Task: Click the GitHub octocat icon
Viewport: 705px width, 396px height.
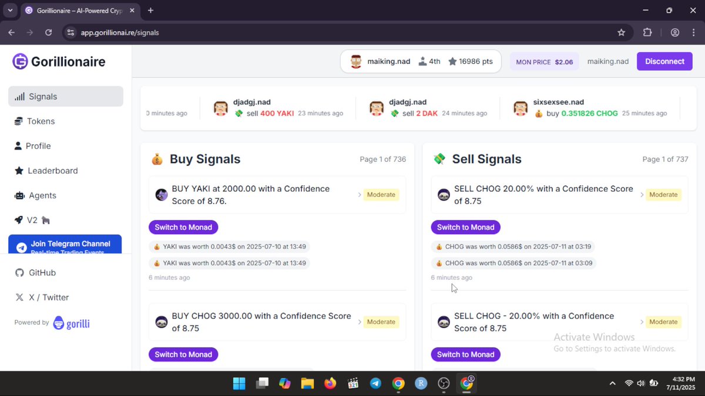Action: click(x=19, y=273)
